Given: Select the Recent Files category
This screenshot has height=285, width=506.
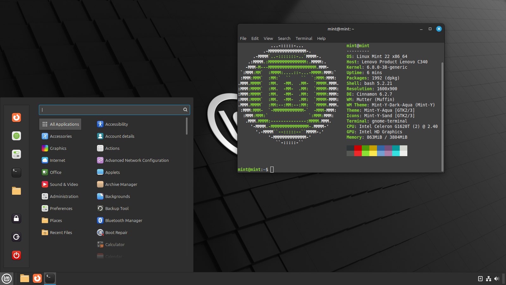Looking at the screenshot, I should [x=60, y=232].
